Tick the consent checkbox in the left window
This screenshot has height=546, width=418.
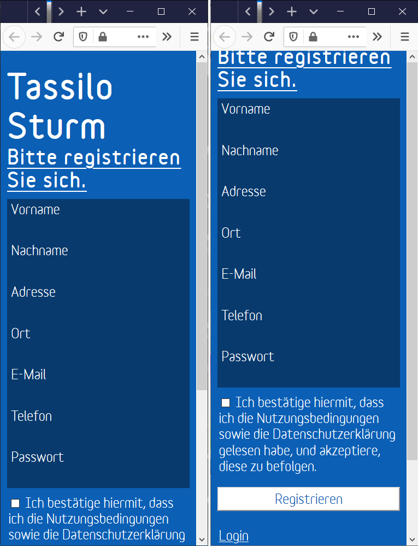15,503
